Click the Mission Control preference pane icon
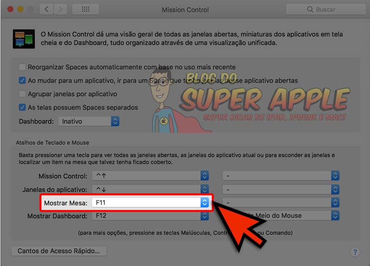370x266 pixels. pos(24,39)
